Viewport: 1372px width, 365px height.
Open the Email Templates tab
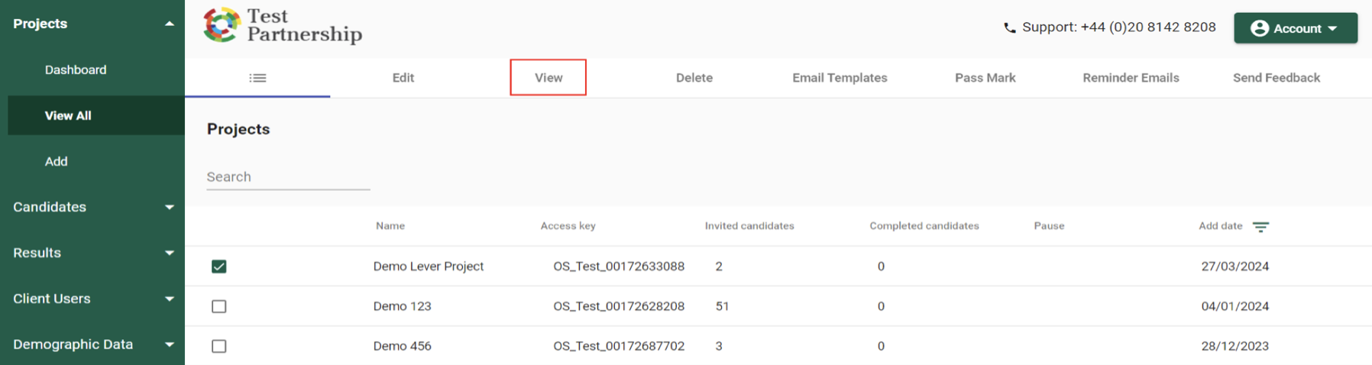pos(840,78)
